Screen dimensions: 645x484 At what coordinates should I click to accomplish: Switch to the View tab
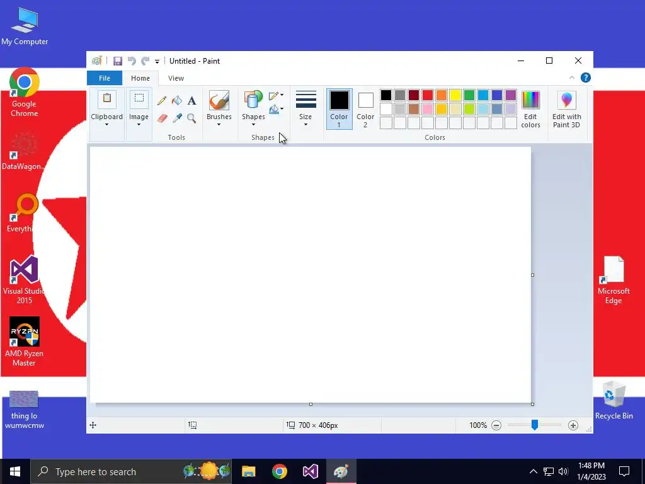(x=176, y=78)
